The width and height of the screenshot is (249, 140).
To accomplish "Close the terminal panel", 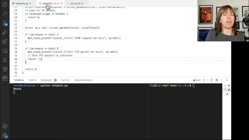I will [226, 80].
